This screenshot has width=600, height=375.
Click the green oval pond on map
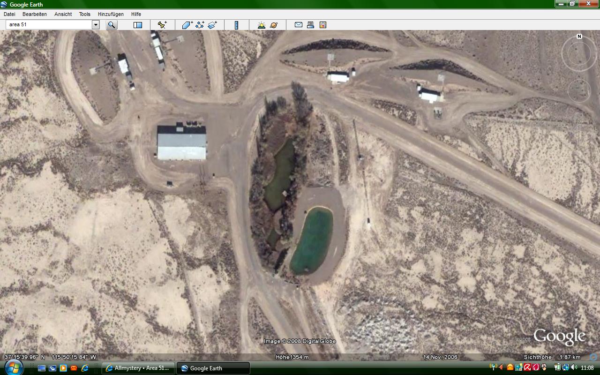312,240
